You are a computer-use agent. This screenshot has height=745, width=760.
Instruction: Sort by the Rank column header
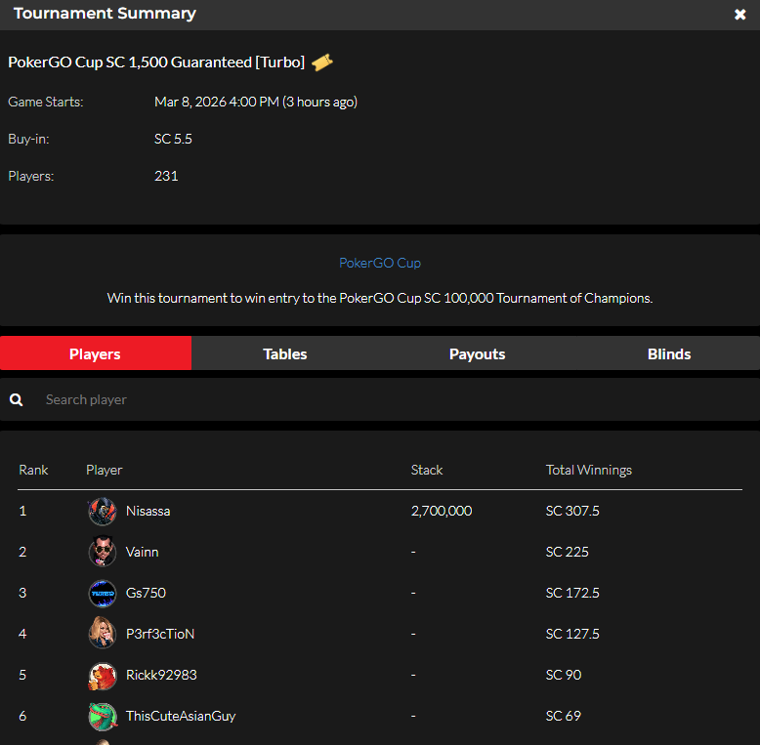pyautogui.click(x=33, y=470)
